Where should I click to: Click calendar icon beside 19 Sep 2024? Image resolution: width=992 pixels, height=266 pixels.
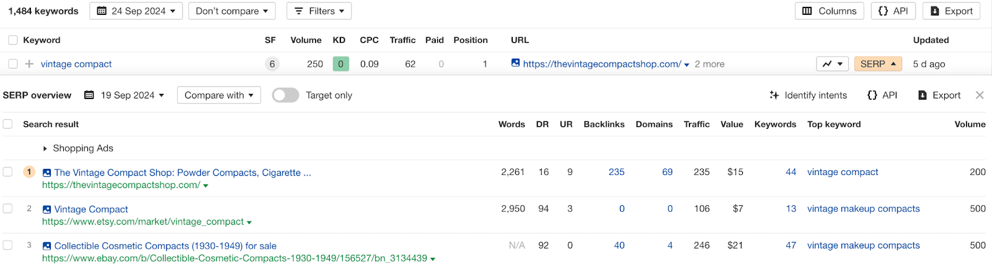[89, 95]
